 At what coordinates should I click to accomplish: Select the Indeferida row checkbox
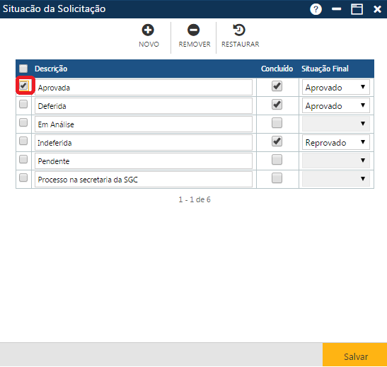tap(23, 141)
